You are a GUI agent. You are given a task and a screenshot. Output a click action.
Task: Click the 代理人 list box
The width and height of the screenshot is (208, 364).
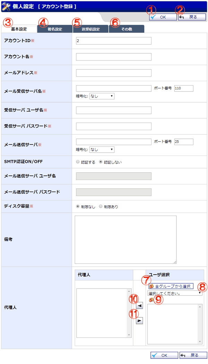pyautogui.click(x=104, y=313)
